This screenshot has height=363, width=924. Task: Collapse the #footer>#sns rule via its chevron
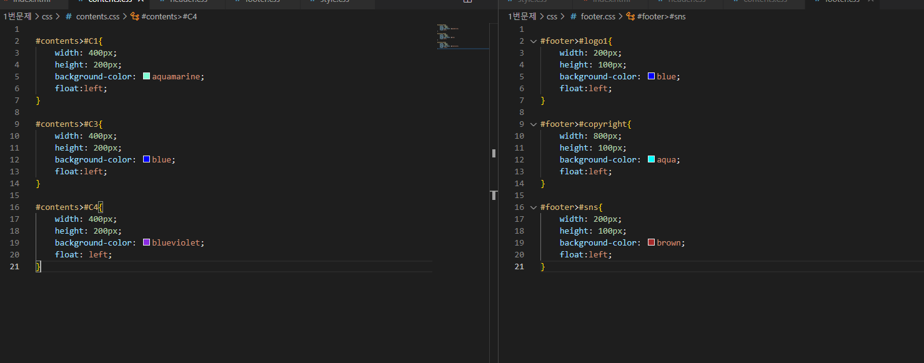[534, 207]
